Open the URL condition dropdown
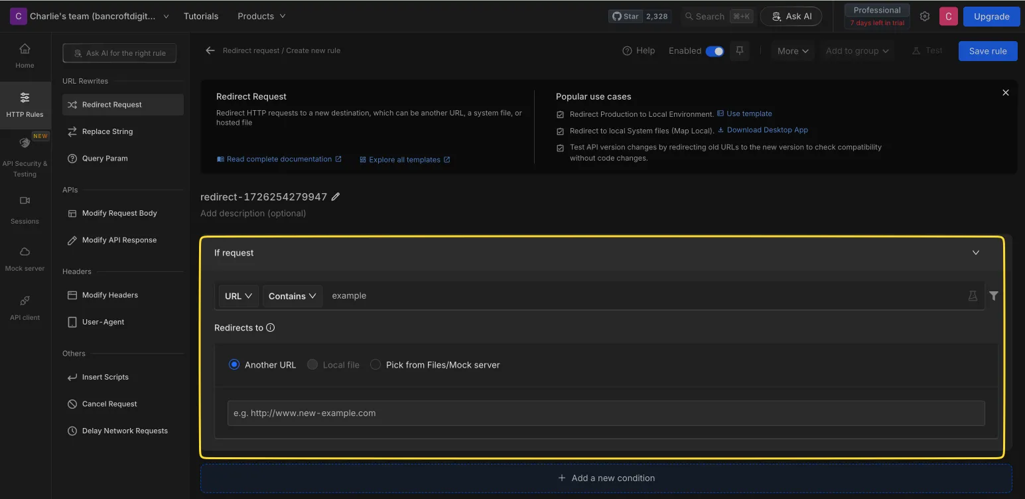Screen dimensions: 1025x499 238,295
